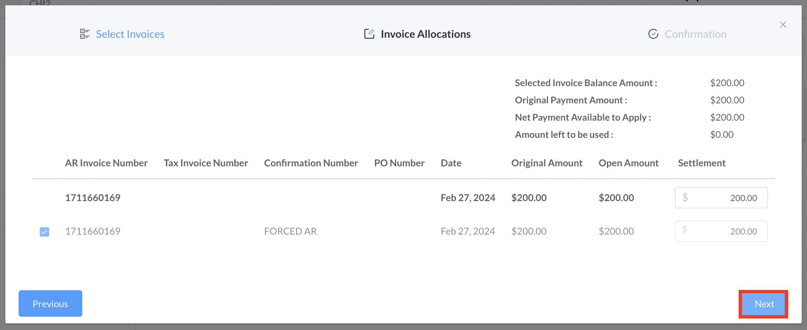The image size is (807, 330).
Task: Click the Invoice Allocations edit icon
Action: pyautogui.click(x=369, y=34)
